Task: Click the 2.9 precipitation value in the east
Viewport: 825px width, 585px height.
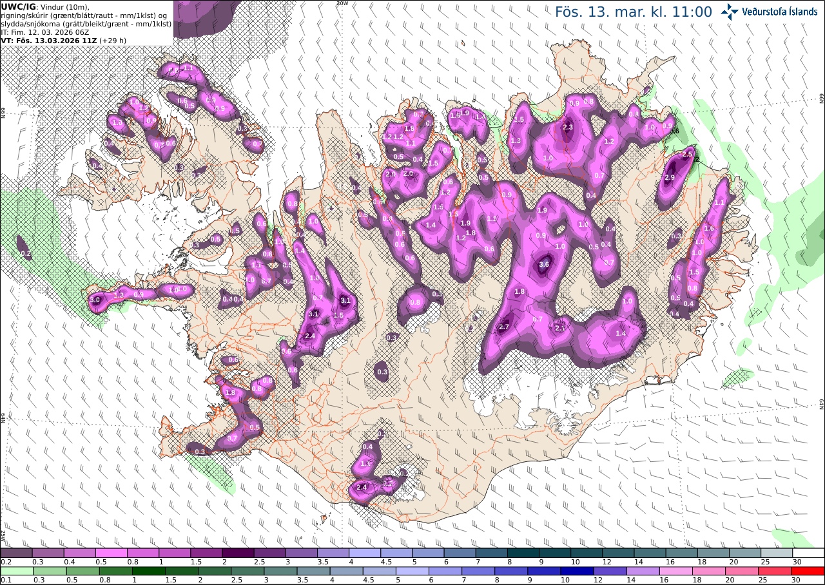Action: tap(669, 178)
